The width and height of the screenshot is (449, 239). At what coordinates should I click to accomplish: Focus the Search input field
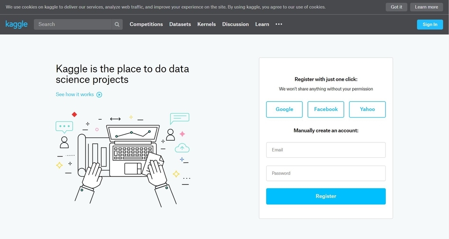click(73, 24)
